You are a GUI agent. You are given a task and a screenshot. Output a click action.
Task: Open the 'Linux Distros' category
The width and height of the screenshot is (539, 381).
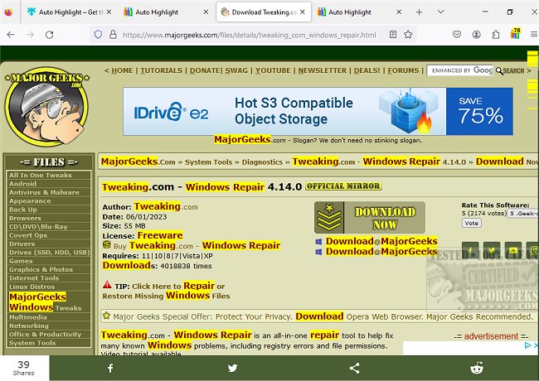(32, 287)
